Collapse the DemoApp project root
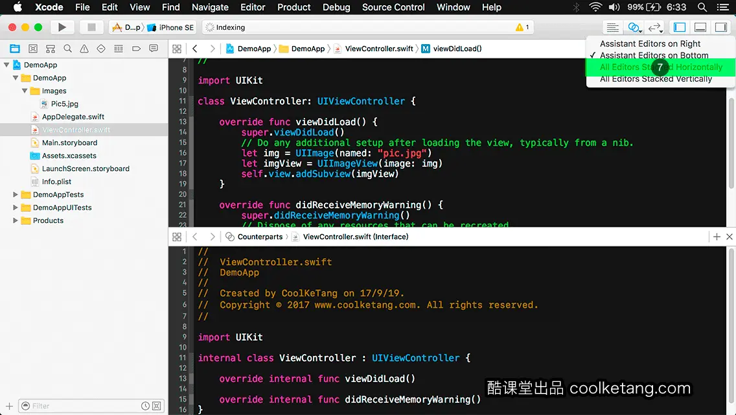Screen dimensions: 736x415 [x=6, y=65]
